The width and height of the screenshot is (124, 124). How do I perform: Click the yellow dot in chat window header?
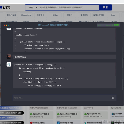point(6,25)
